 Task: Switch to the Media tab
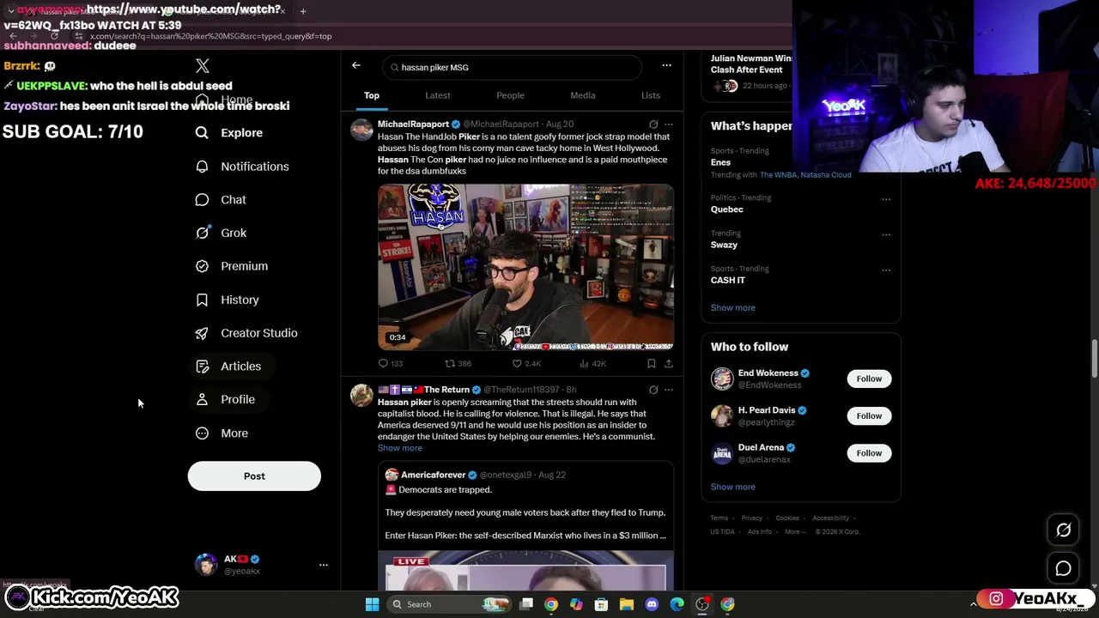click(x=583, y=95)
